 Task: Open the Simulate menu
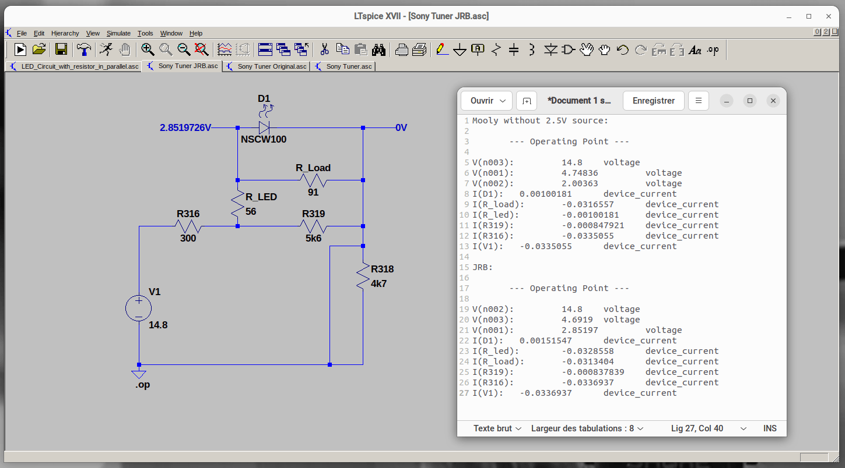118,33
